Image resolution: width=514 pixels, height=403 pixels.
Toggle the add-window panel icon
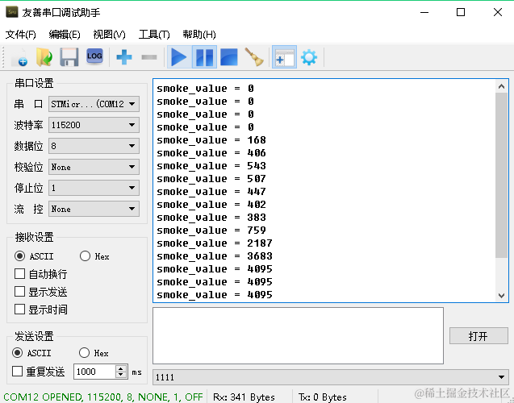(x=284, y=57)
